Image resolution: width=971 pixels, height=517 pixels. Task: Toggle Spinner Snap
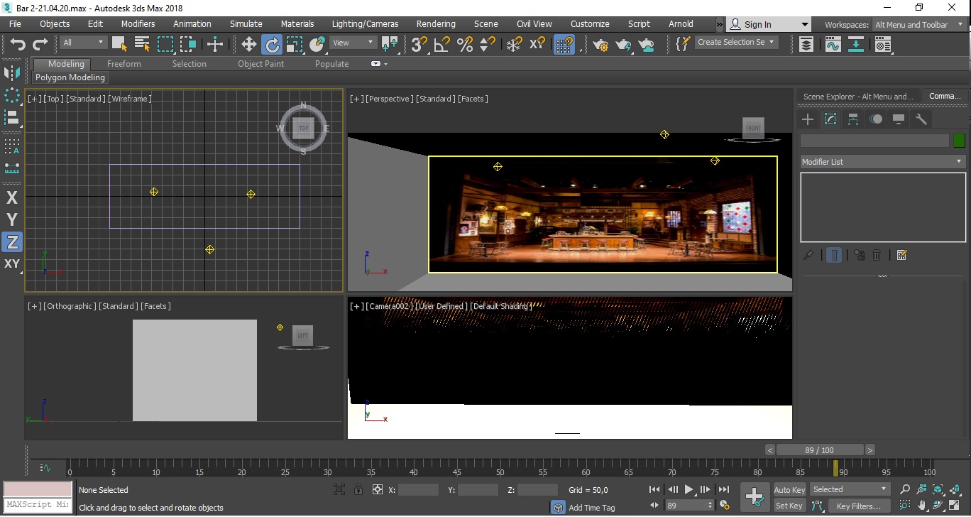pyautogui.click(x=488, y=45)
